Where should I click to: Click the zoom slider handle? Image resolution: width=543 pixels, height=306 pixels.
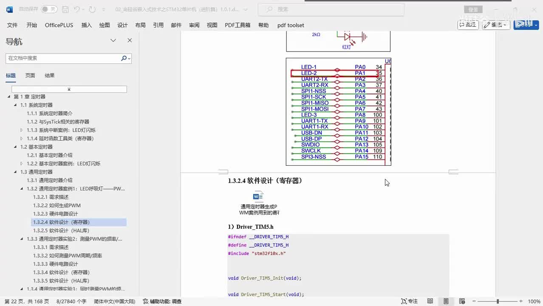click(x=498, y=301)
